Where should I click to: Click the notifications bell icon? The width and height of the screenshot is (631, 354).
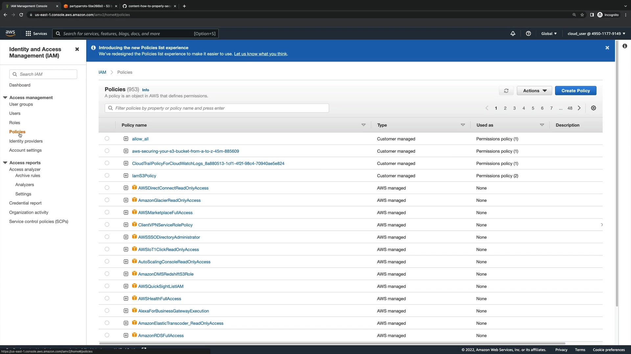pyautogui.click(x=513, y=33)
